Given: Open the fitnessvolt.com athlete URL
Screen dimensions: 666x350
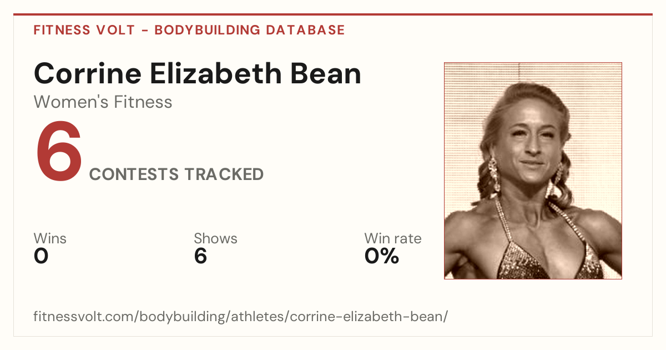Looking at the screenshot, I should (240, 317).
